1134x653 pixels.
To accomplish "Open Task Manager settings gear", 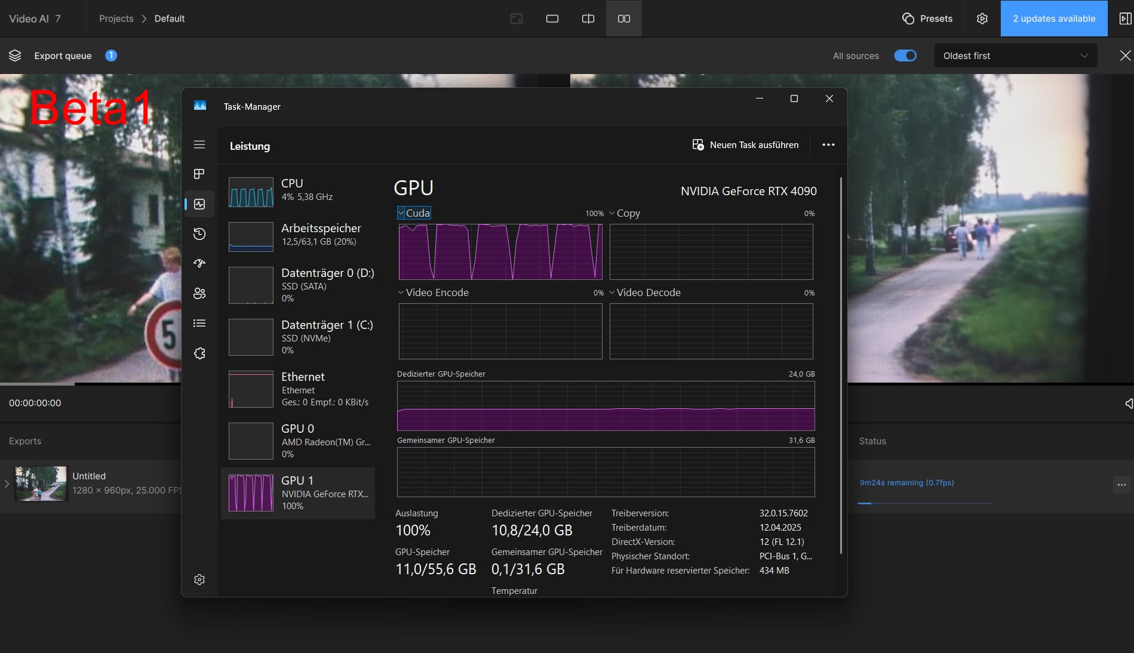I will point(199,580).
